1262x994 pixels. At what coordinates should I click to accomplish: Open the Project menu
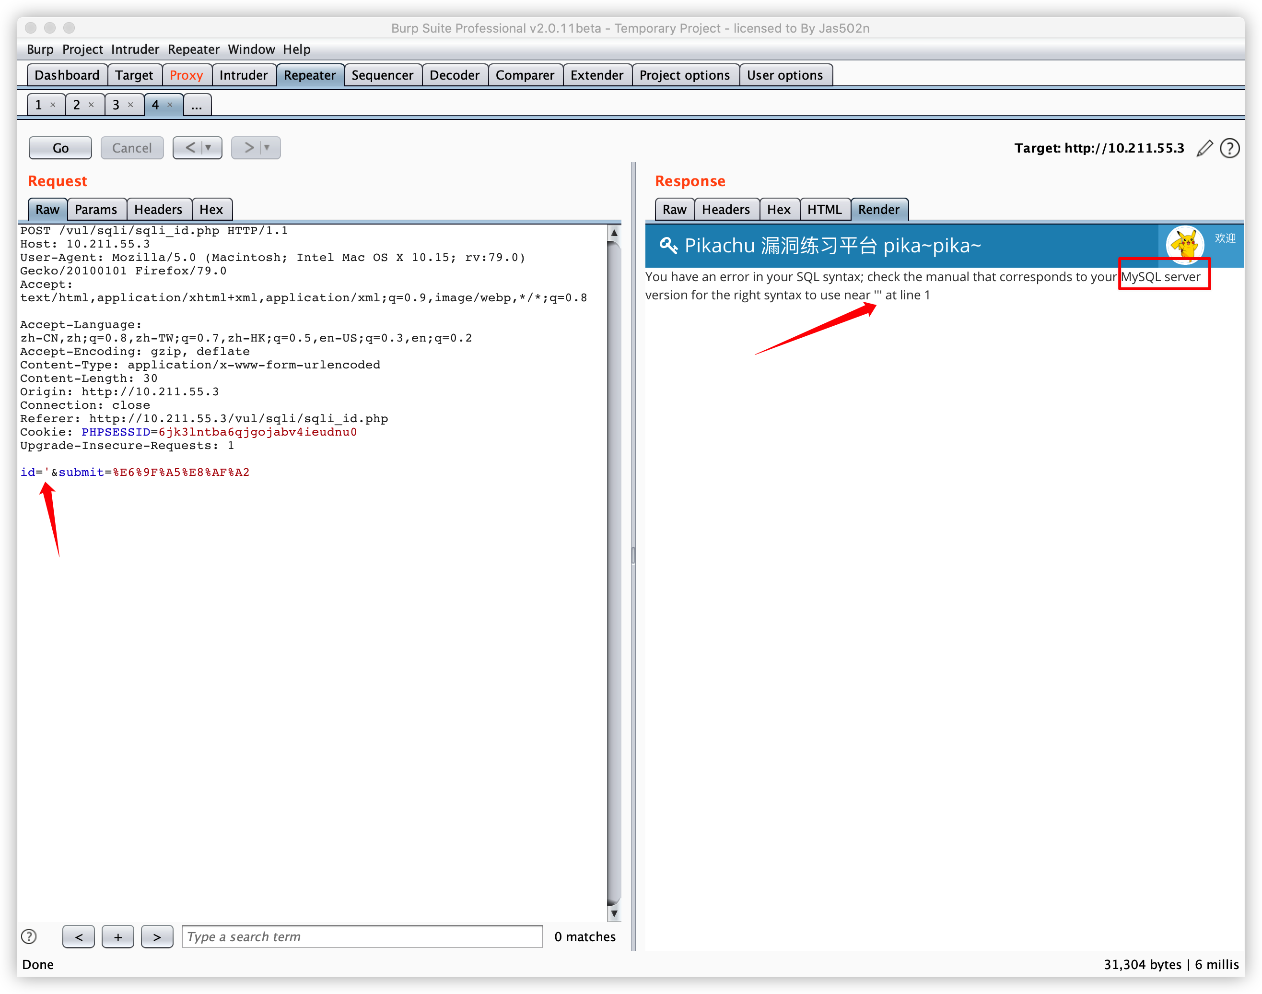[x=82, y=49]
